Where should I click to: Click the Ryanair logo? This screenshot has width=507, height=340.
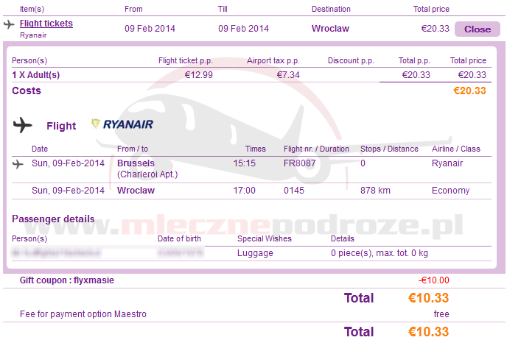pyautogui.click(x=122, y=124)
